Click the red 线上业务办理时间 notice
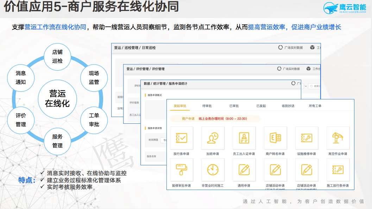Image resolution: width=372 pixels, height=209 pixels. tap(223, 118)
